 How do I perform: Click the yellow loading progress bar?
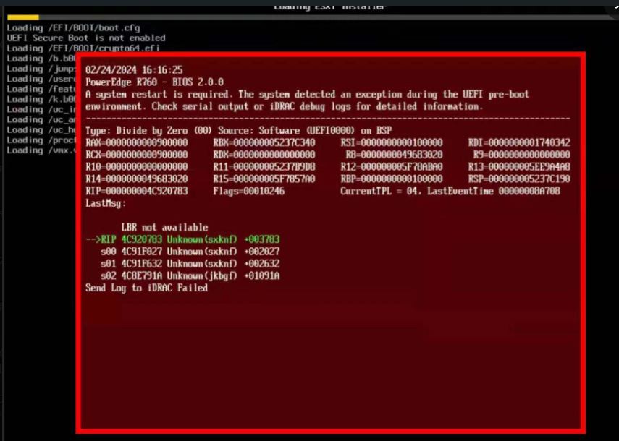click(x=23, y=17)
